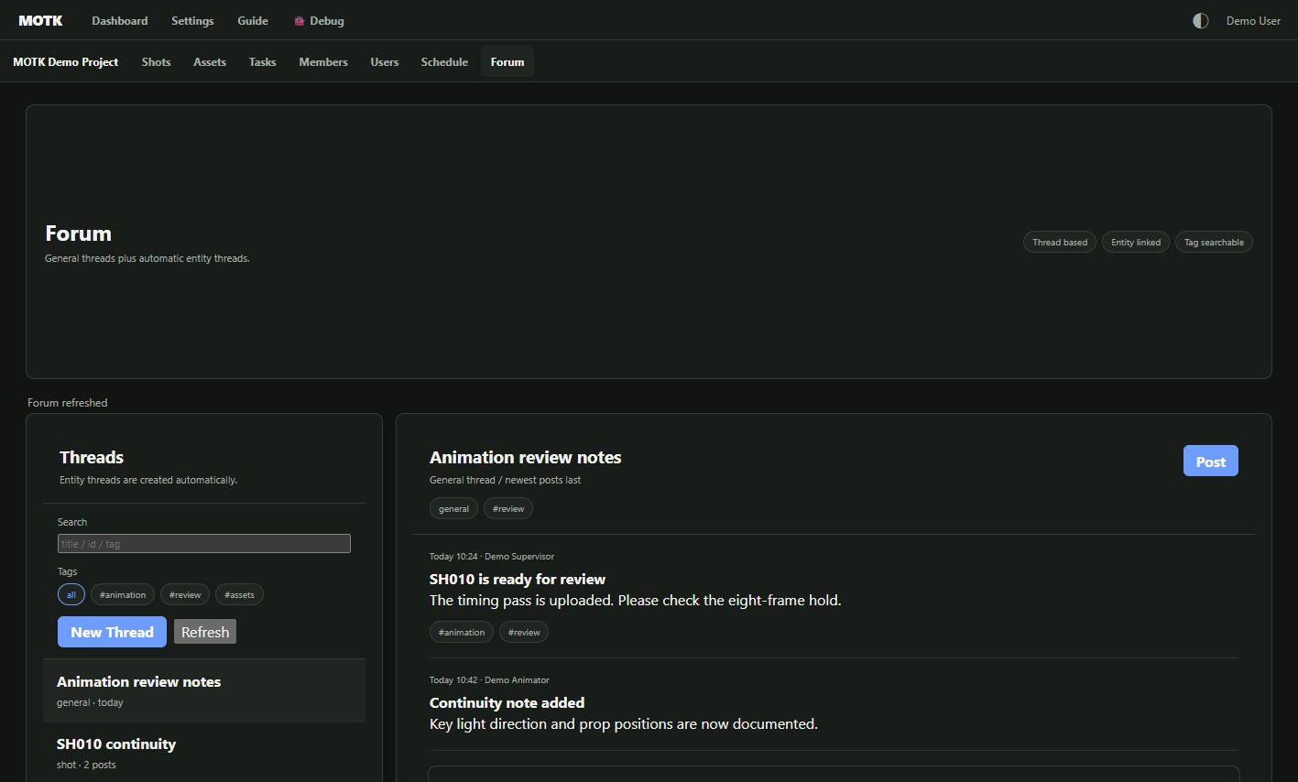The image size is (1298, 782).
Task: Open the 'Animation review notes' thread in list
Action: pos(204,690)
